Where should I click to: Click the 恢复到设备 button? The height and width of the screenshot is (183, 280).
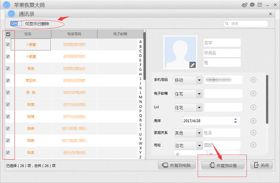pyautogui.click(x=223, y=165)
